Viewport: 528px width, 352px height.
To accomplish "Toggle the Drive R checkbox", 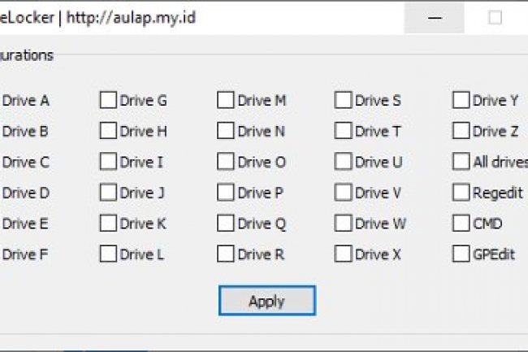I will point(226,254).
